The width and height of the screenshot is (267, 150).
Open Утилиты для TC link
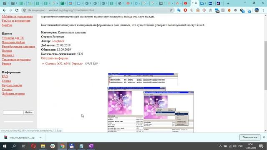13,38
